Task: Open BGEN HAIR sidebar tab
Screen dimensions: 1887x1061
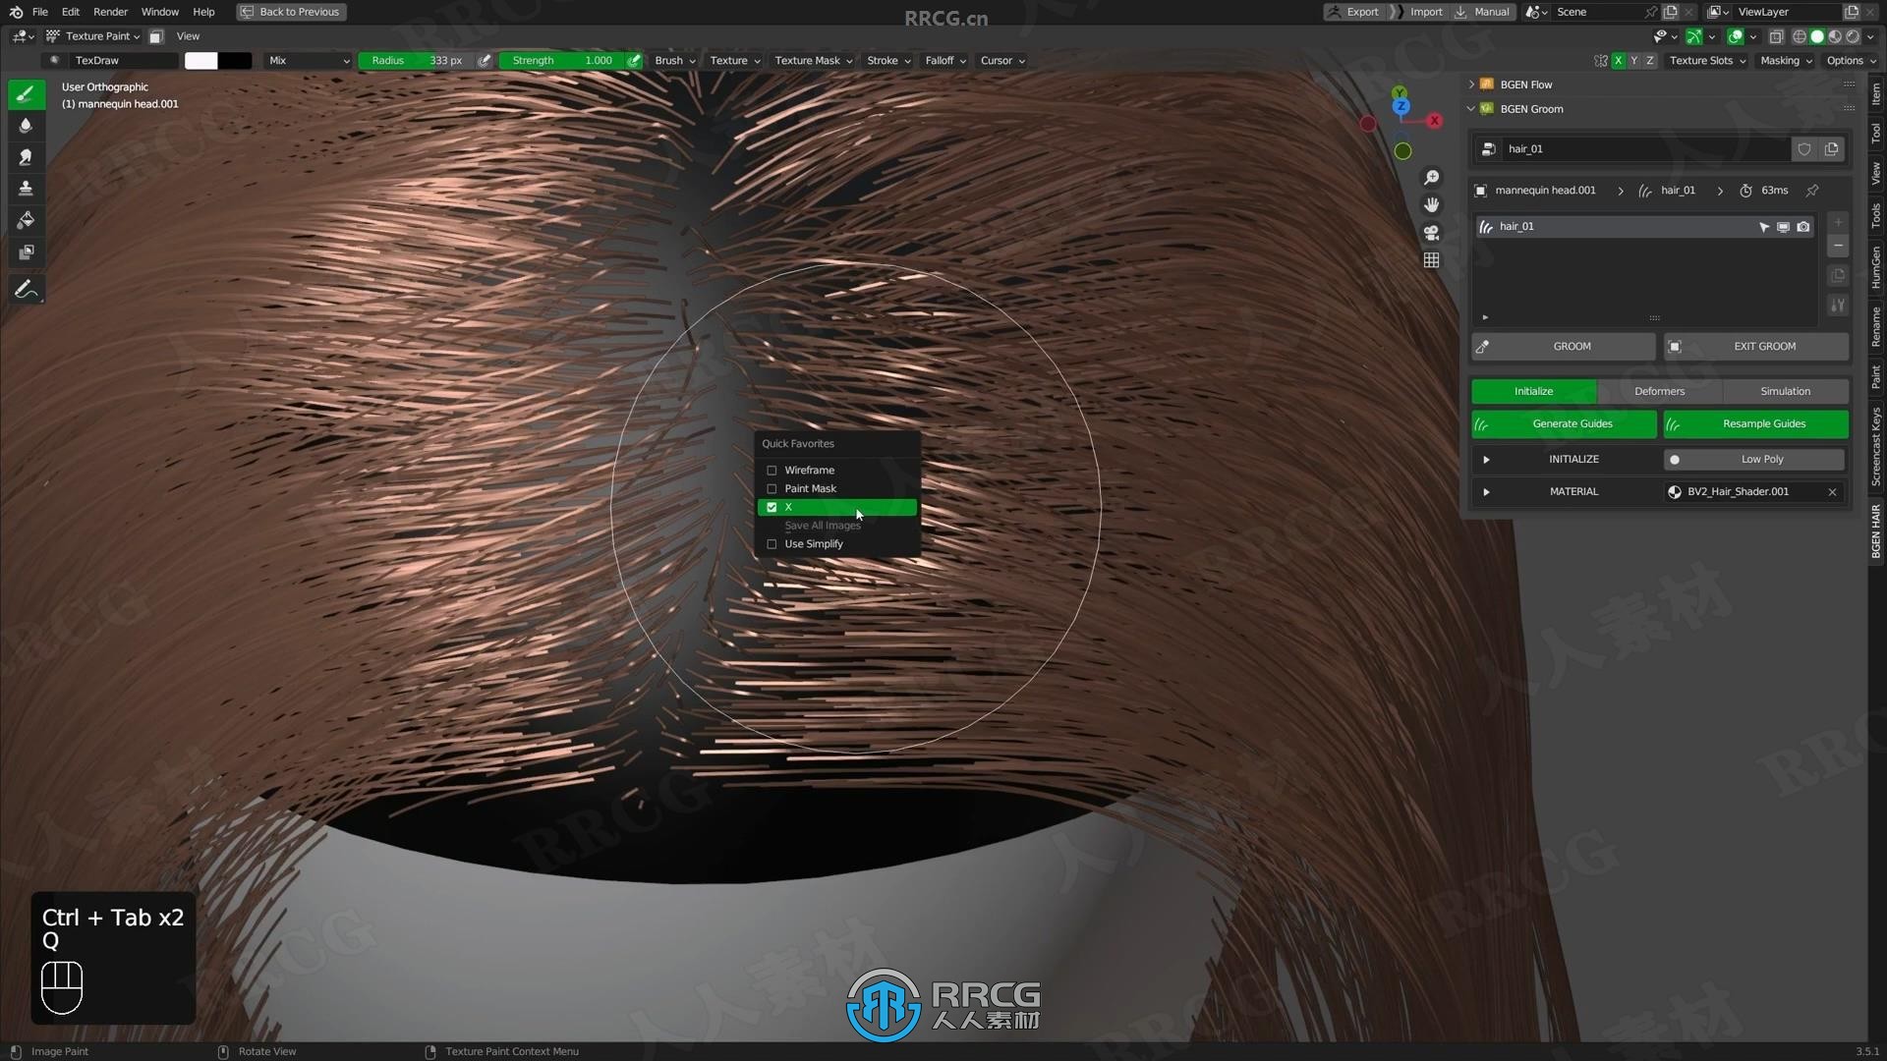Action: 1876,531
